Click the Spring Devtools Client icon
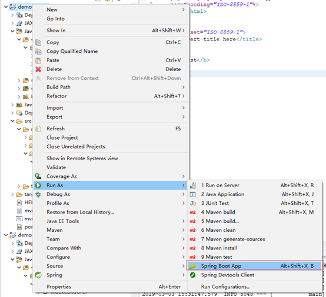Image resolution: width=326 pixels, height=297 pixels. [x=193, y=275]
